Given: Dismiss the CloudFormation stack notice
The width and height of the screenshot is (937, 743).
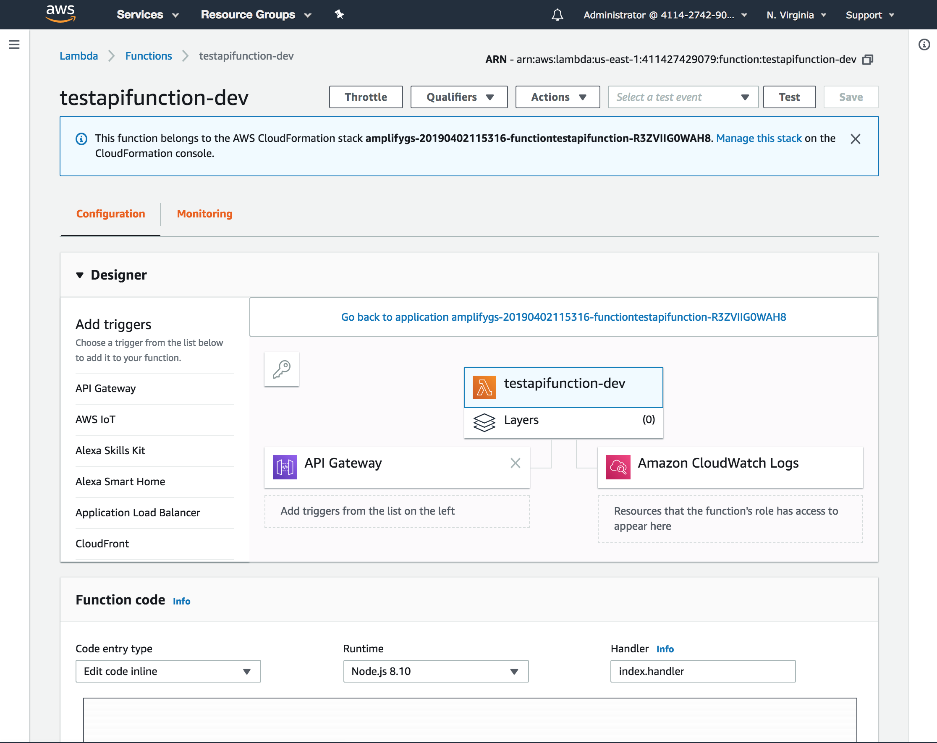Looking at the screenshot, I should coord(855,139).
